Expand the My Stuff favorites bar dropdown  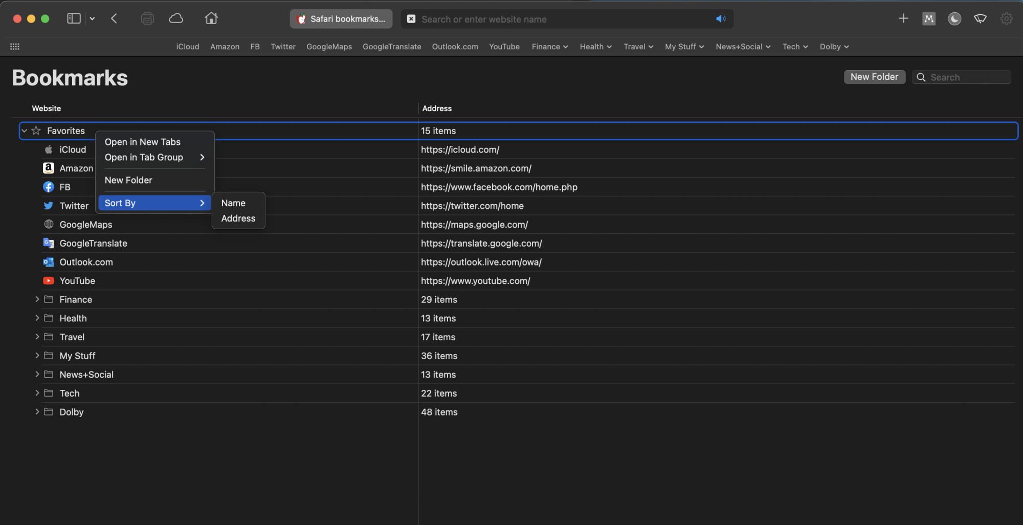pyautogui.click(x=684, y=47)
